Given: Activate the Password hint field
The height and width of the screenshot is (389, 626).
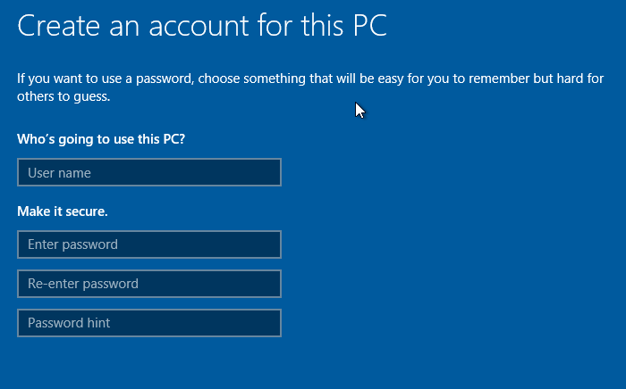Looking at the screenshot, I should click(x=149, y=323).
